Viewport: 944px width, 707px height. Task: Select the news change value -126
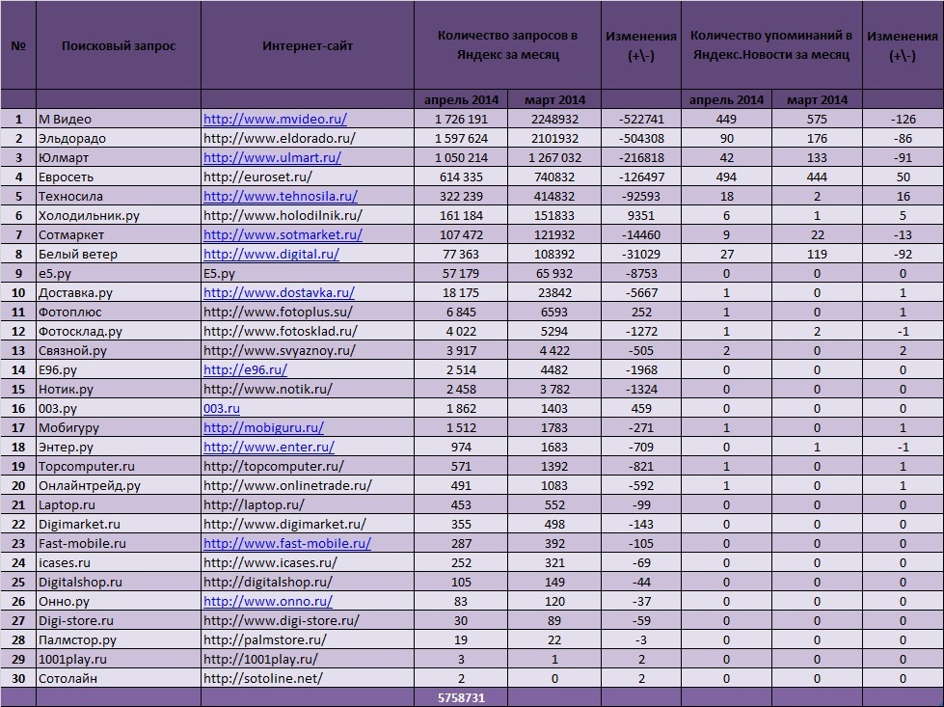904,120
